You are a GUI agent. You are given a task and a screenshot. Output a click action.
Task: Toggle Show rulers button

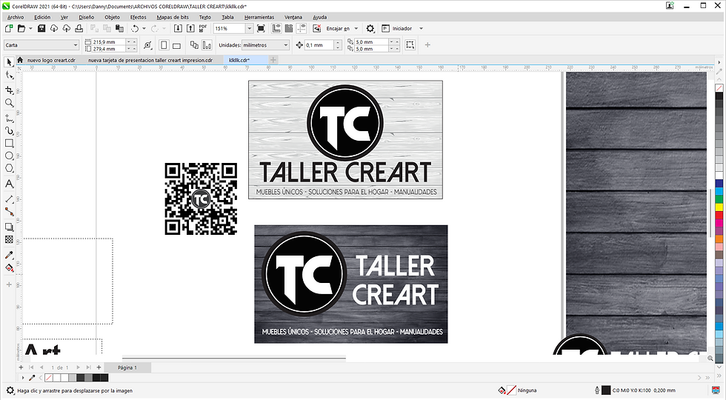276,29
